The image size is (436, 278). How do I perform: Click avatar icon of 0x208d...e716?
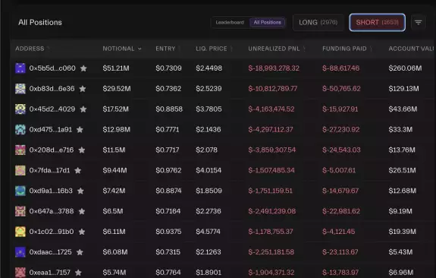pyautogui.click(x=20, y=150)
